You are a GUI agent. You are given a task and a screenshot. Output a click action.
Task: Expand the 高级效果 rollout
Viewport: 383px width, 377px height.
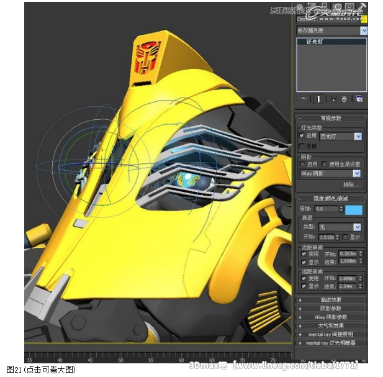click(331, 300)
